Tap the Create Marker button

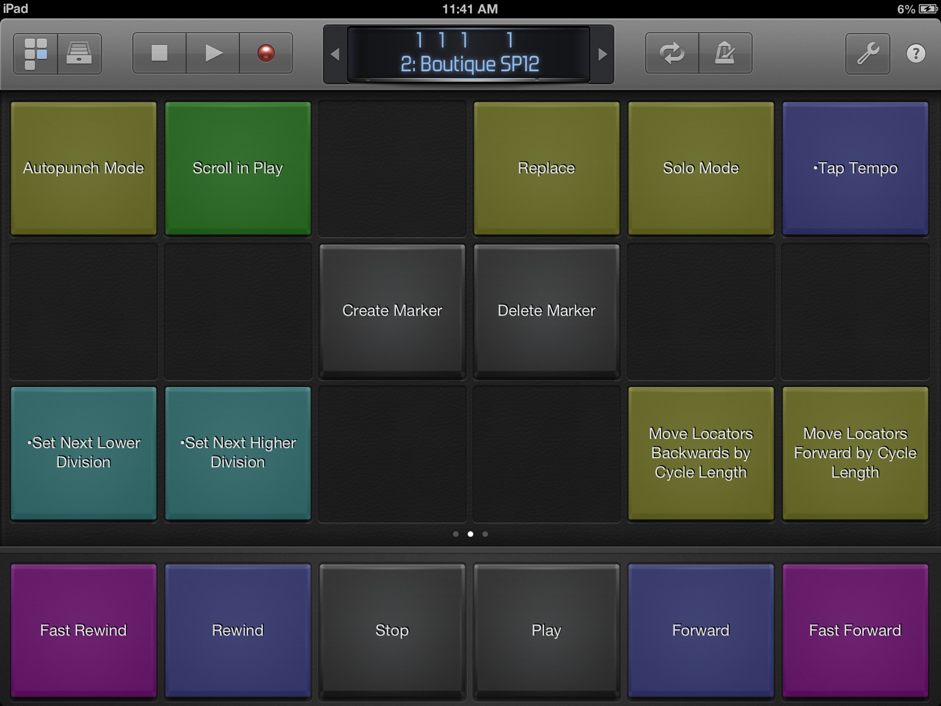(x=392, y=311)
